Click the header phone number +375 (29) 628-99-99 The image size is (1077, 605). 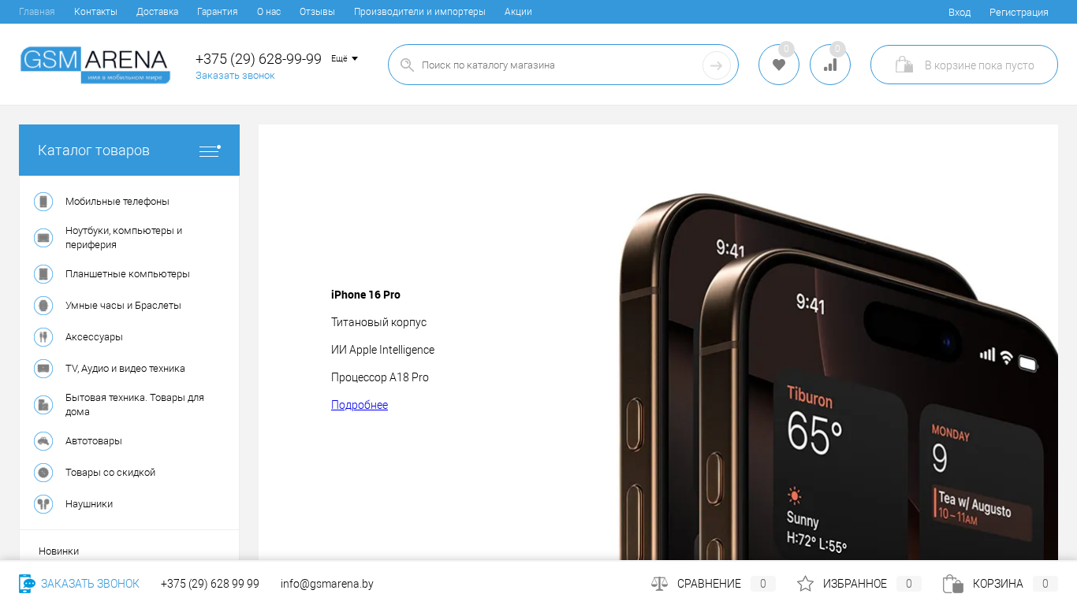click(259, 59)
